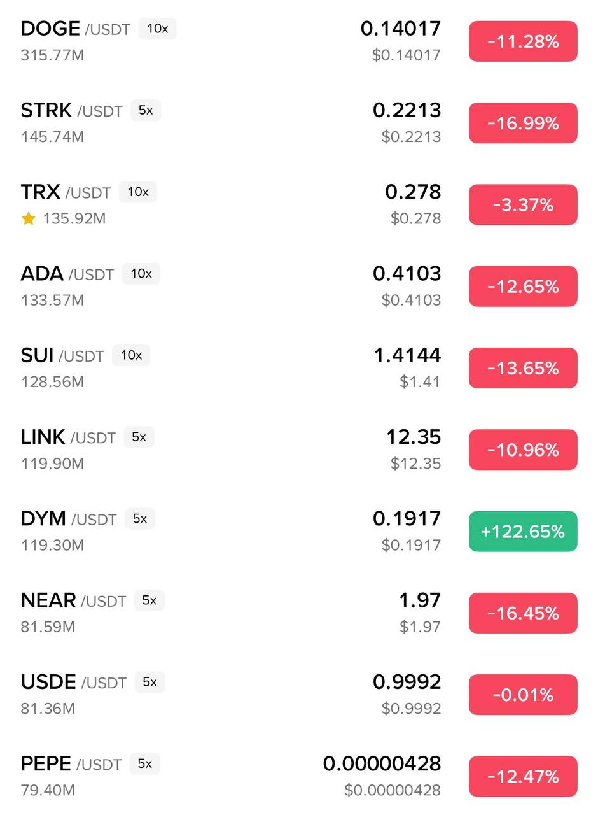Open the NEAR/USDT pair row
Viewport: 598px width, 815px height.
pyautogui.click(x=73, y=600)
